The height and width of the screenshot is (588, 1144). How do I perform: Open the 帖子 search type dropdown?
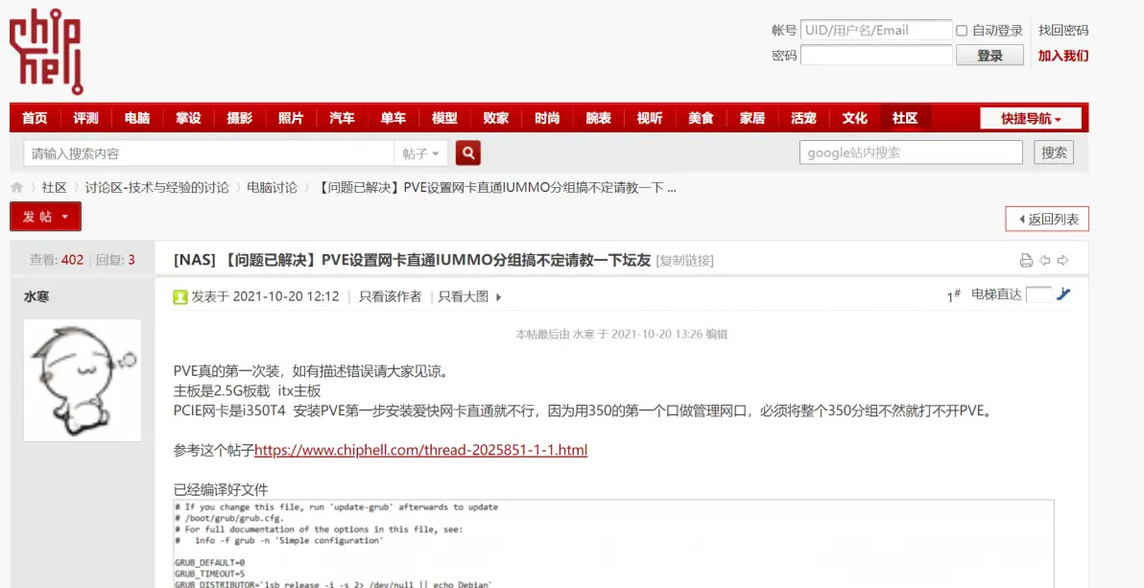[420, 153]
